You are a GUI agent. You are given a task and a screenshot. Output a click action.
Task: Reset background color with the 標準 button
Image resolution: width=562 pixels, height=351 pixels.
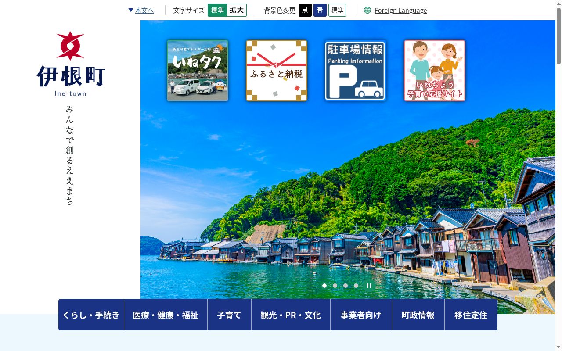[x=337, y=10]
